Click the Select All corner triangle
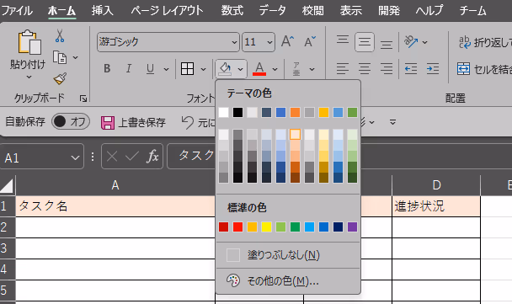 click(x=7, y=185)
